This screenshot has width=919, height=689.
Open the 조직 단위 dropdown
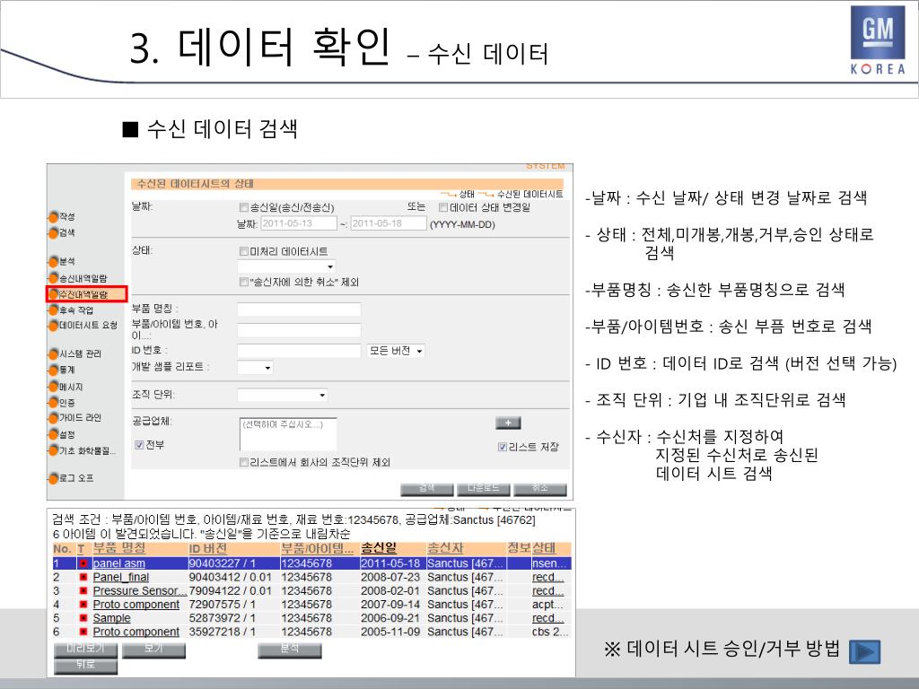pos(283,395)
